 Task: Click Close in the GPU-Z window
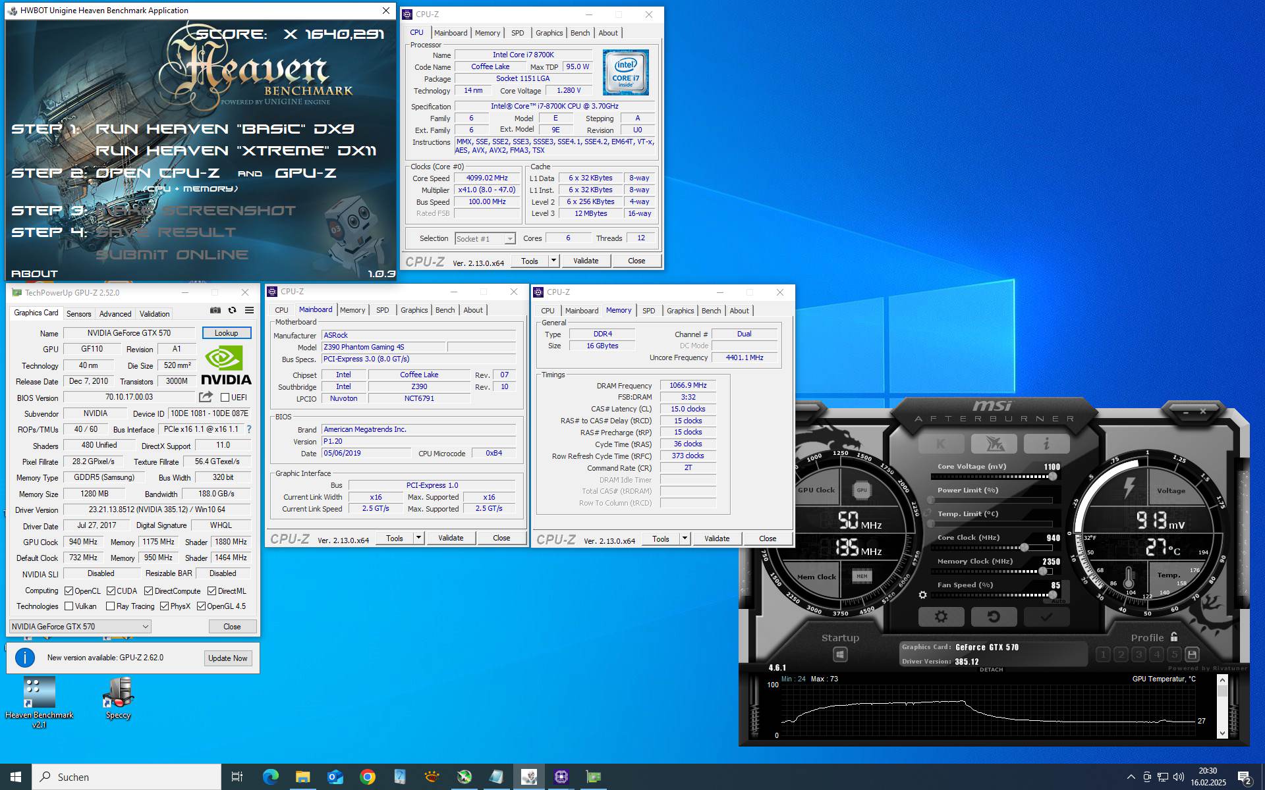tap(232, 627)
